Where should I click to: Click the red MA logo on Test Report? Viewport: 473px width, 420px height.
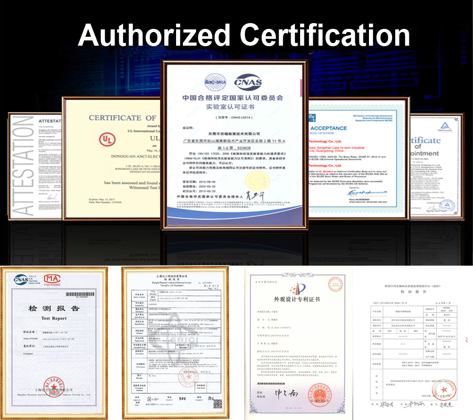pyautogui.click(x=50, y=278)
